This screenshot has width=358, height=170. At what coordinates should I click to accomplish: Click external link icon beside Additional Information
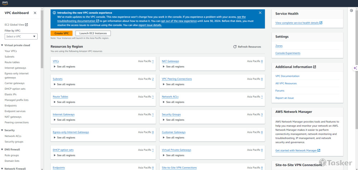[315, 67]
